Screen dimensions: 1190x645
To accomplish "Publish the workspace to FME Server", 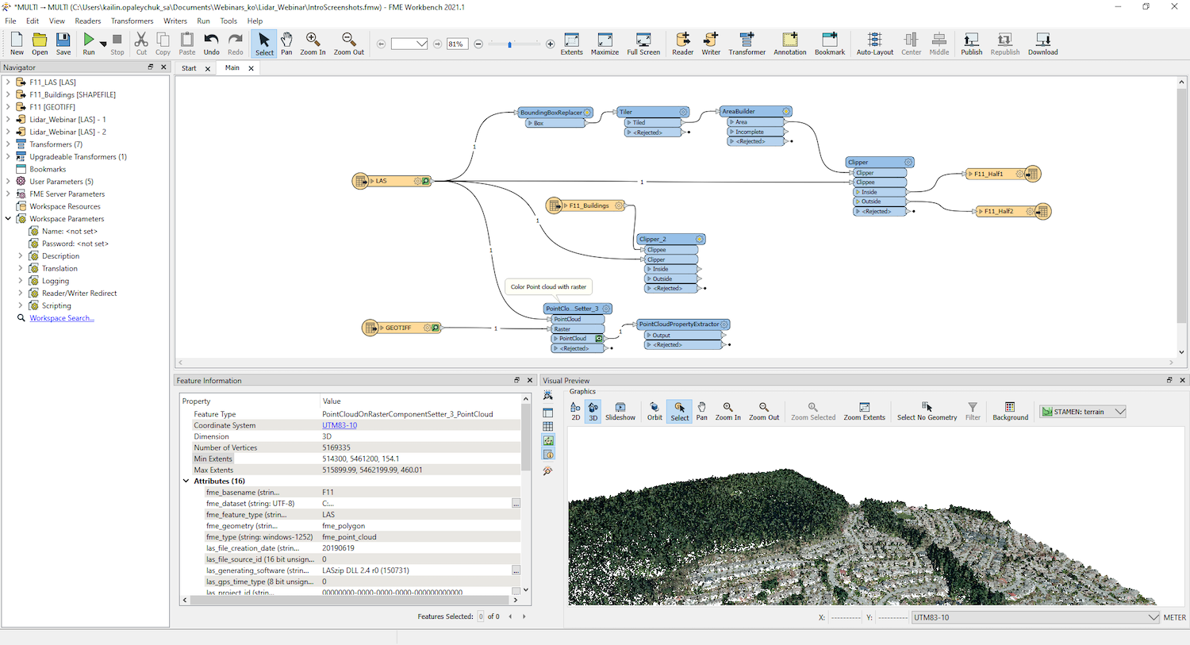I will (970, 44).
